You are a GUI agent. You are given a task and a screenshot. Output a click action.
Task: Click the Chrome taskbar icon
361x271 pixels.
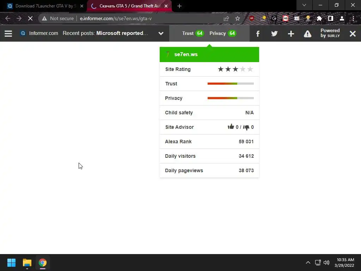(43, 263)
